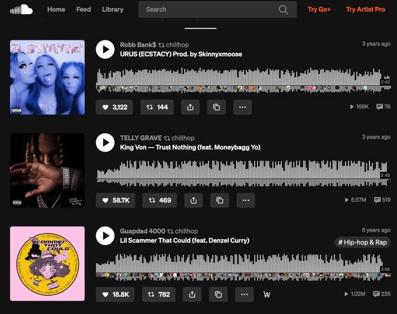This screenshot has height=314, width=397.
Task: Copy link of URUS (ECSTACY) track
Action: (216, 107)
